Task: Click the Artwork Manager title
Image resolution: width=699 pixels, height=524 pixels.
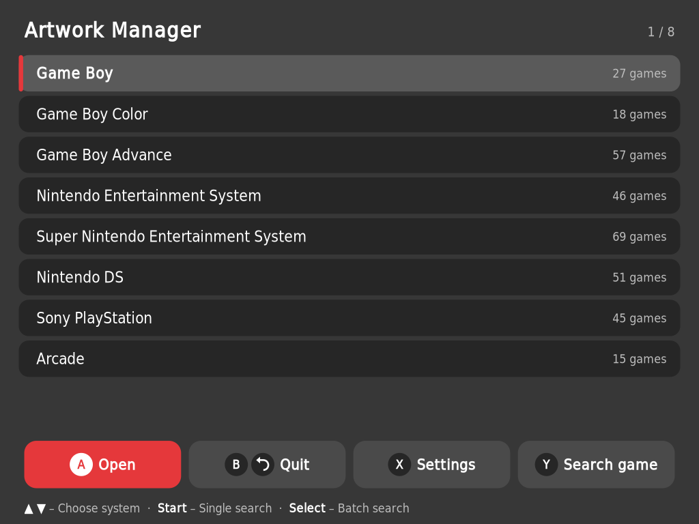Action: tap(113, 30)
